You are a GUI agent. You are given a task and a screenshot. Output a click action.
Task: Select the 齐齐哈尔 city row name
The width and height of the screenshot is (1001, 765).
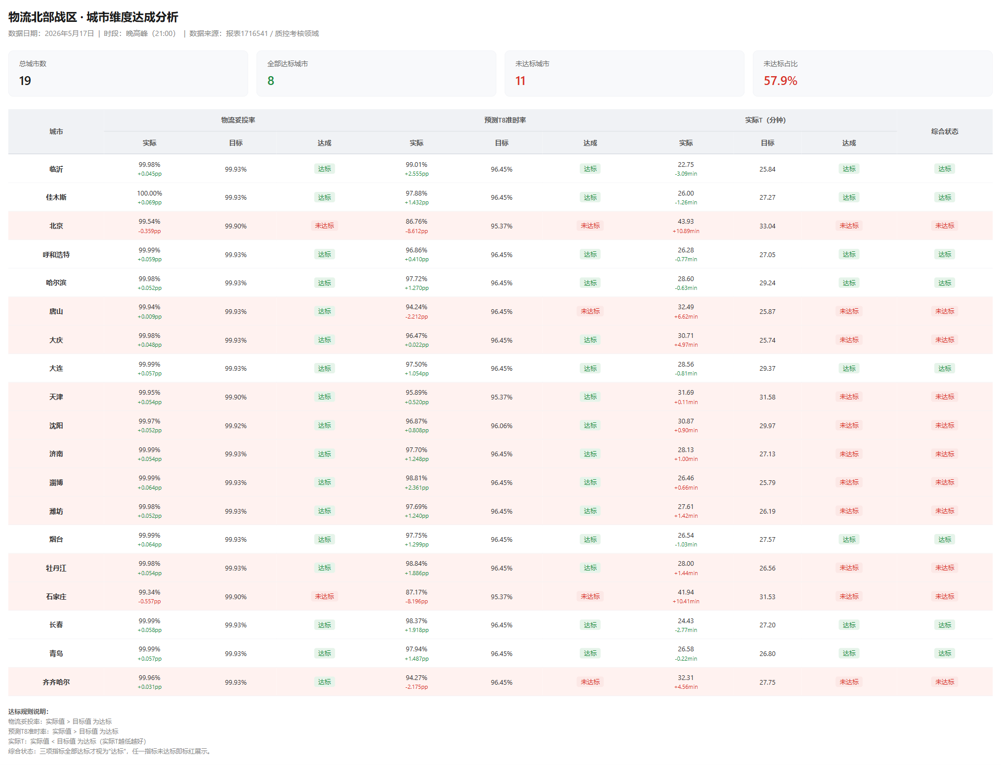point(56,682)
